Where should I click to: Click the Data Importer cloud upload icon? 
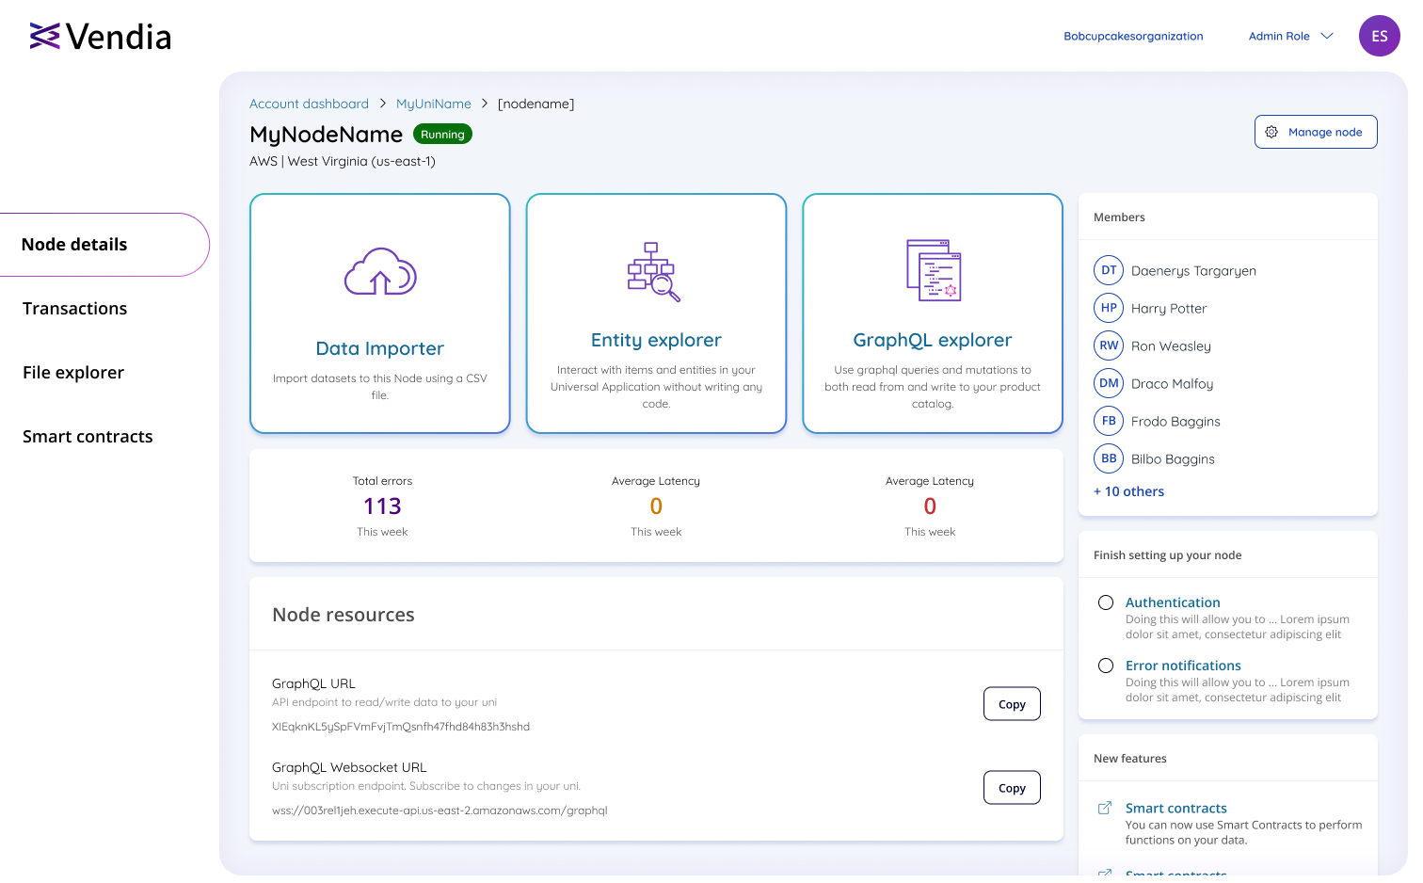(x=380, y=272)
